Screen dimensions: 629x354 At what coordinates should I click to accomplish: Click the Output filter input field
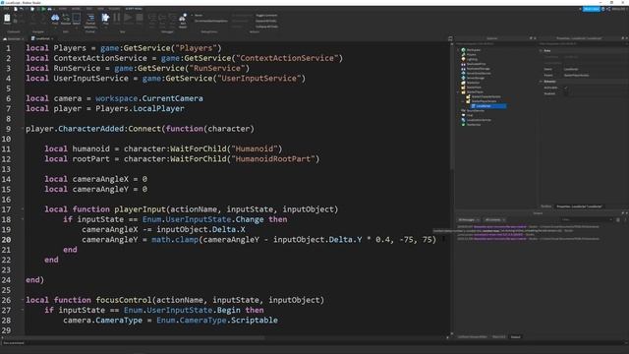point(587,219)
